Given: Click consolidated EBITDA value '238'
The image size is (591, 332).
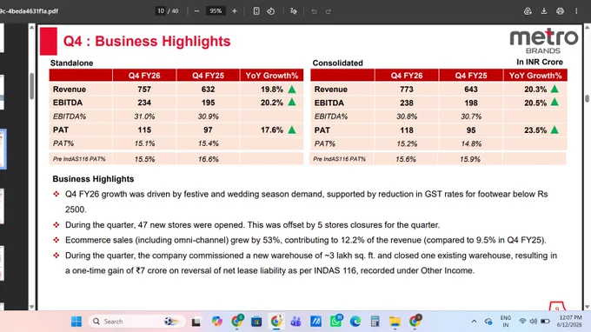Looking at the screenshot, I should point(407,103).
